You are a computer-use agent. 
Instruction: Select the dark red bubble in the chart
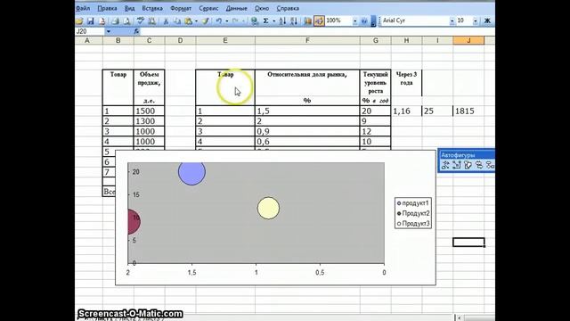134,221
